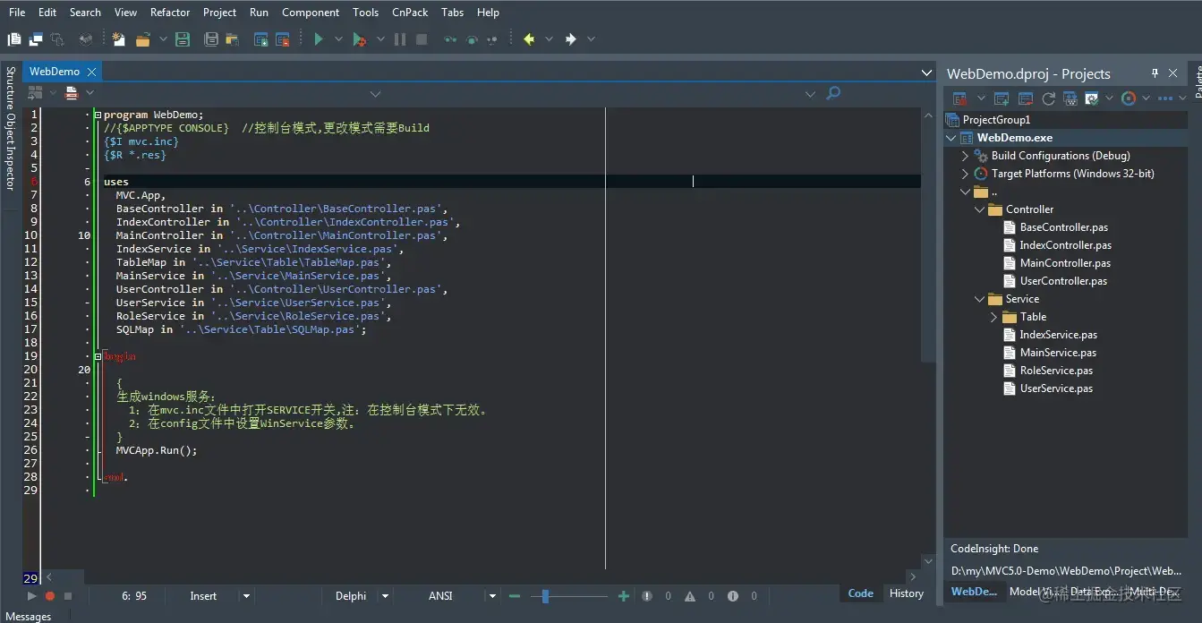
Task: Click the Run with debugger icon
Action: pos(359,39)
